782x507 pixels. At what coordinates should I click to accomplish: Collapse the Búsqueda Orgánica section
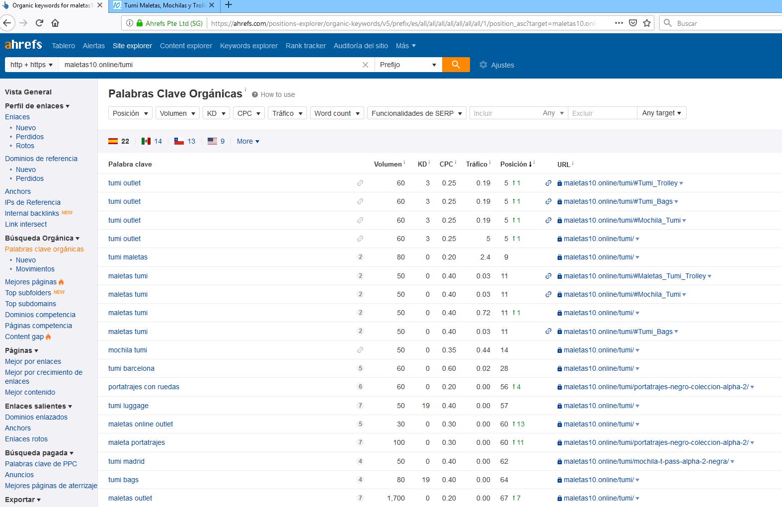pos(42,238)
